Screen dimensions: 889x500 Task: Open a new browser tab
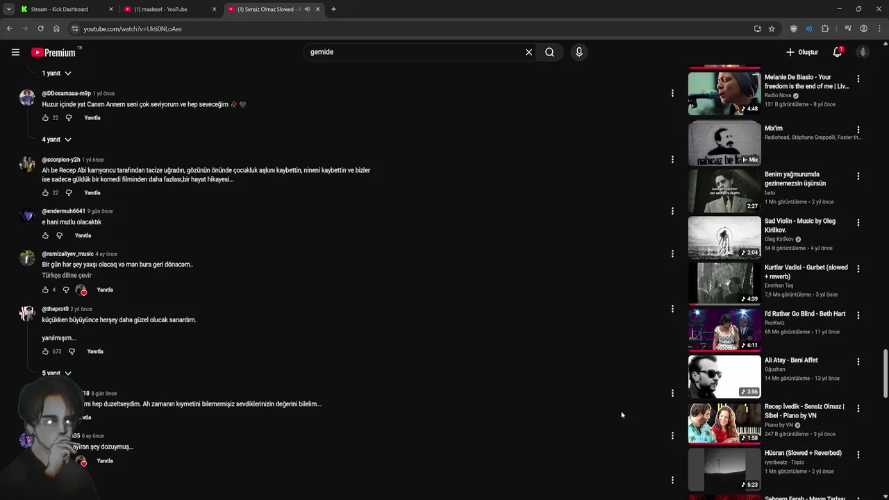pos(333,9)
